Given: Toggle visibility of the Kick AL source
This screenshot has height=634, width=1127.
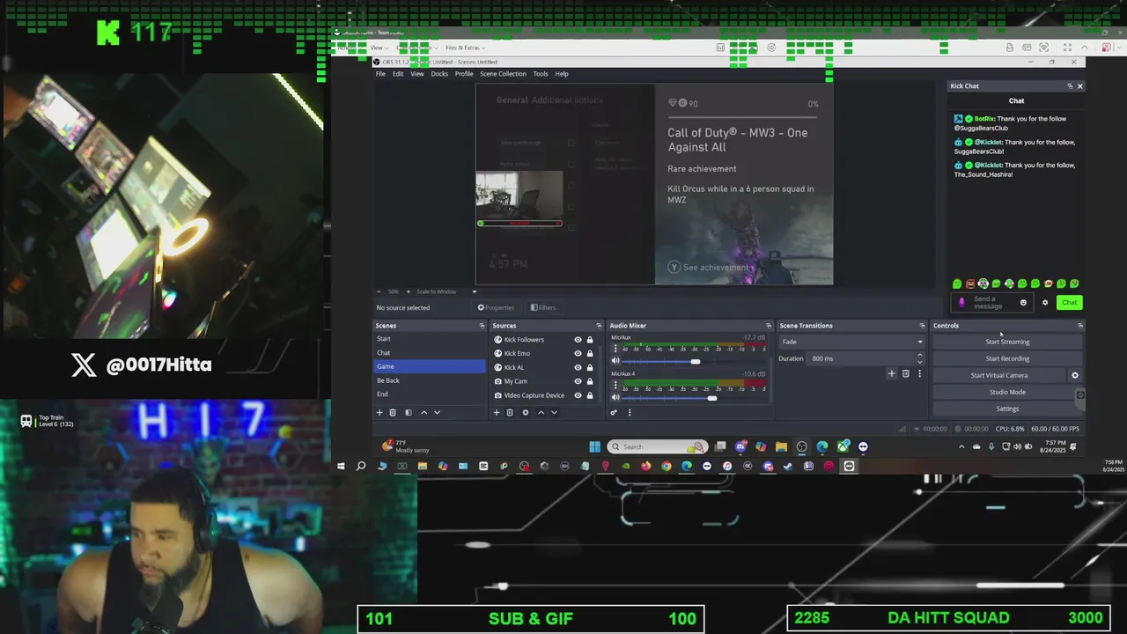Looking at the screenshot, I should [x=578, y=367].
